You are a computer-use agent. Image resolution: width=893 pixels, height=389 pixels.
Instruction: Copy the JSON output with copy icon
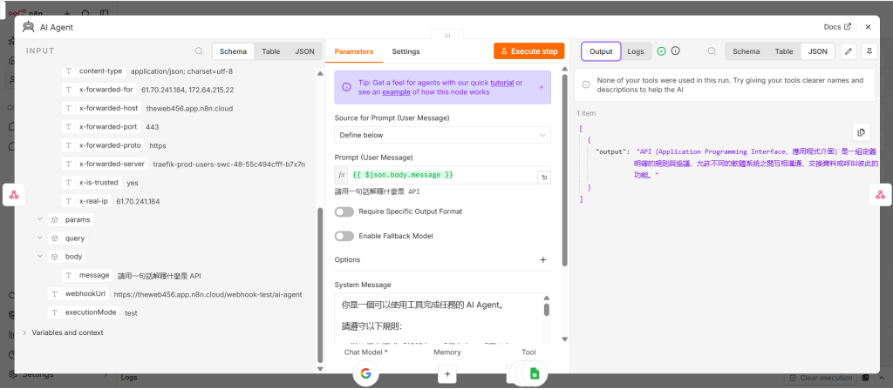tap(861, 132)
